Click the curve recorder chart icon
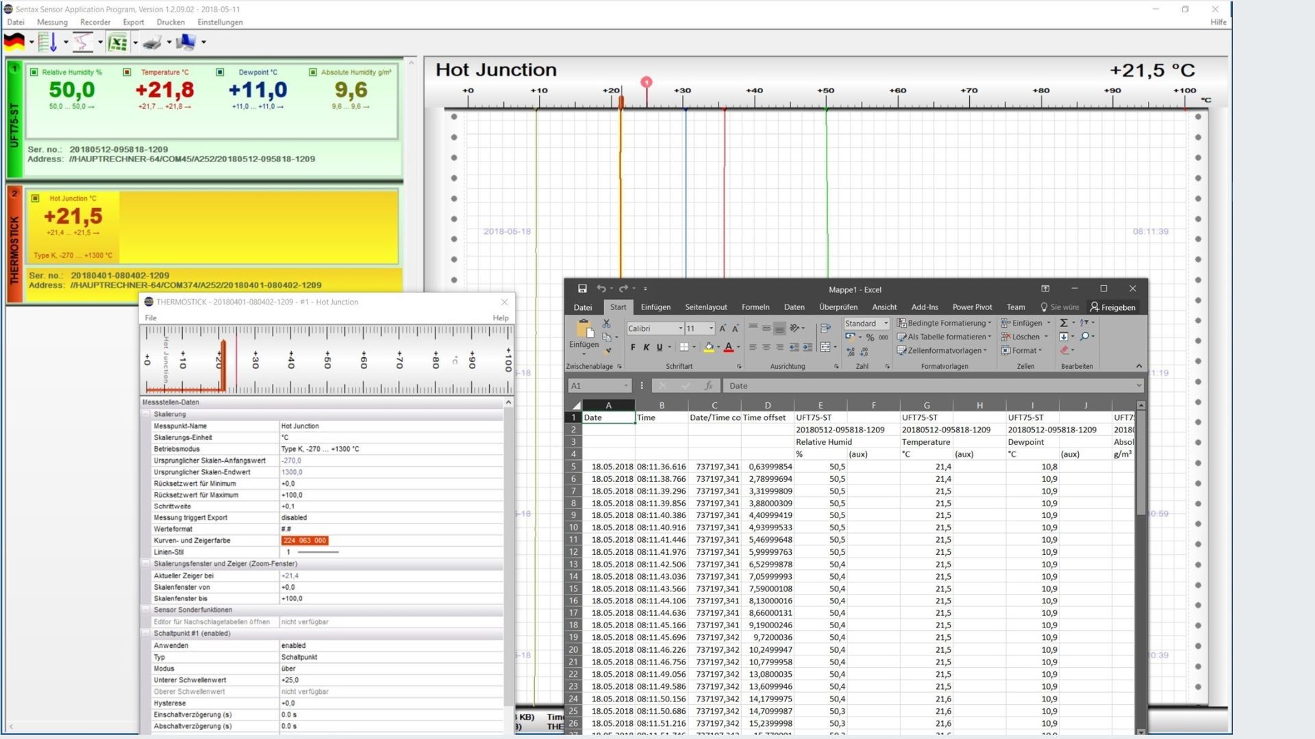This screenshot has height=739, width=1315. click(83, 42)
